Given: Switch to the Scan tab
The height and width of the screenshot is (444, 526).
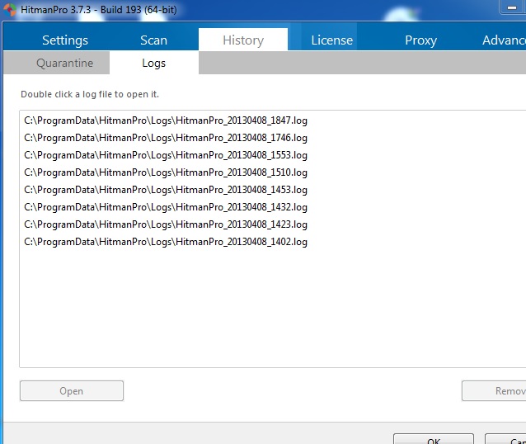Looking at the screenshot, I should [x=153, y=40].
